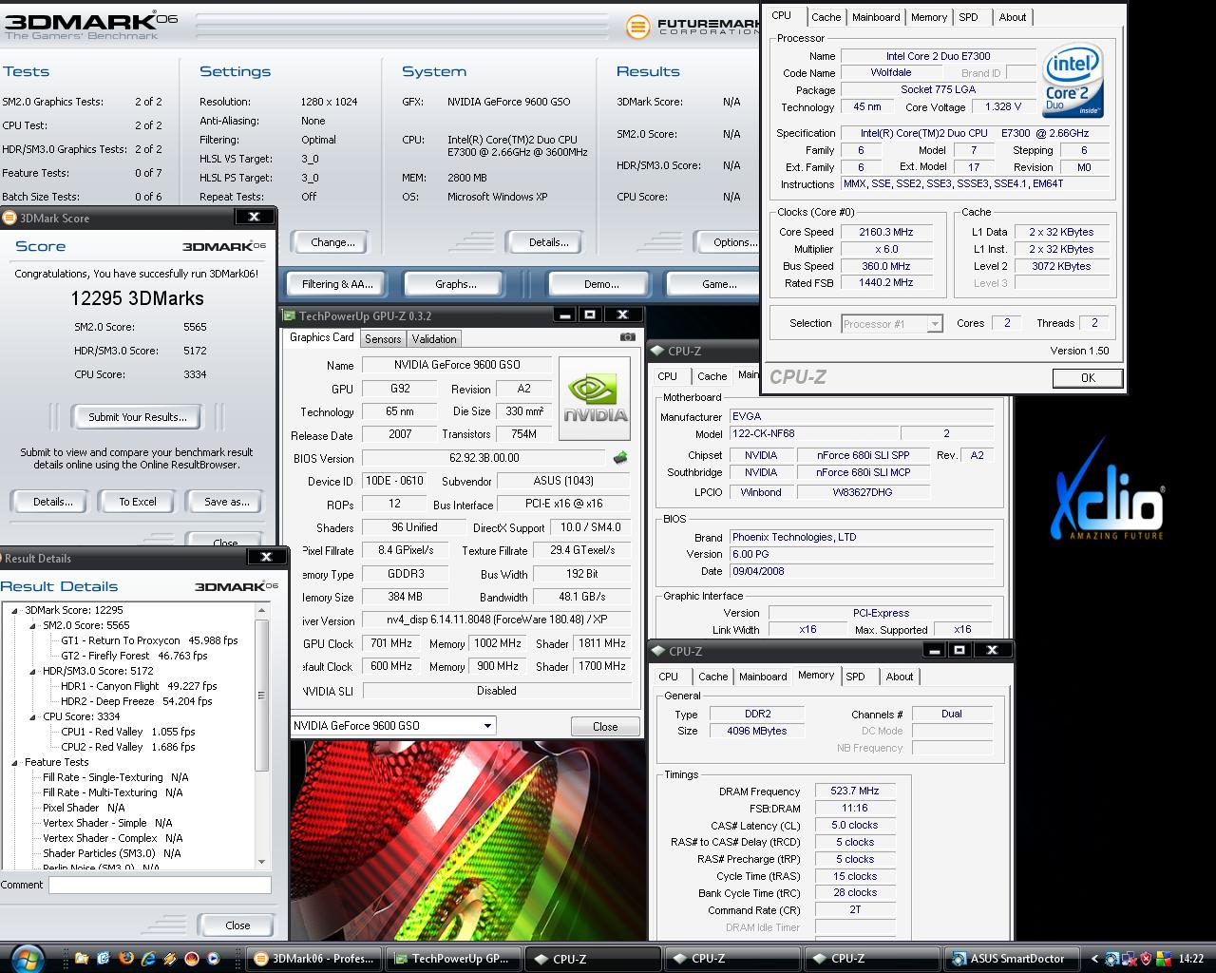Open the folder icon in quick launch
This screenshot has height=973, width=1216.
click(82, 959)
